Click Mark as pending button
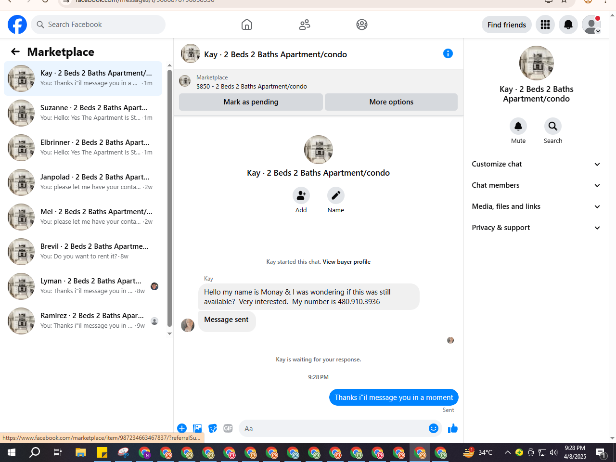Screen dimensions: 616x462 coord(251,102)
